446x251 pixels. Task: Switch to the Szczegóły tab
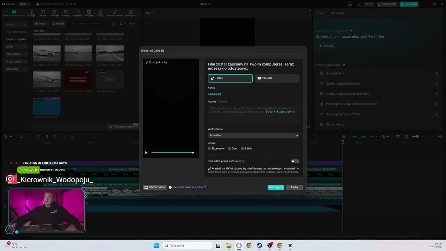(338, 13)
